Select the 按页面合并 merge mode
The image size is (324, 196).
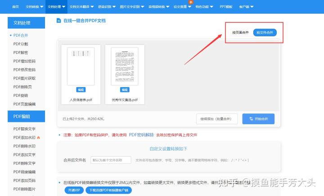[x=240, y=33]
